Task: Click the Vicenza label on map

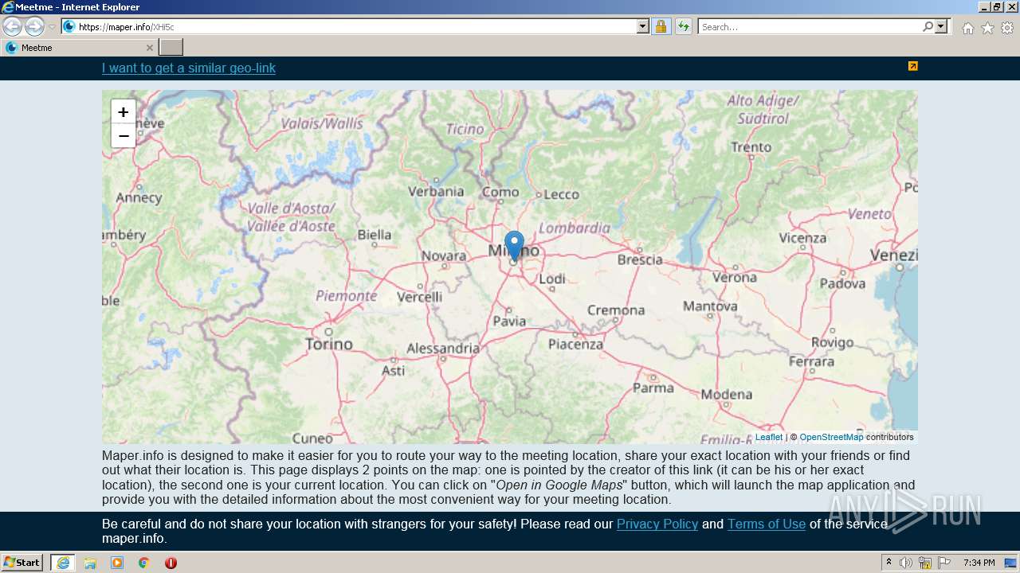Action: tap(802, 238)
